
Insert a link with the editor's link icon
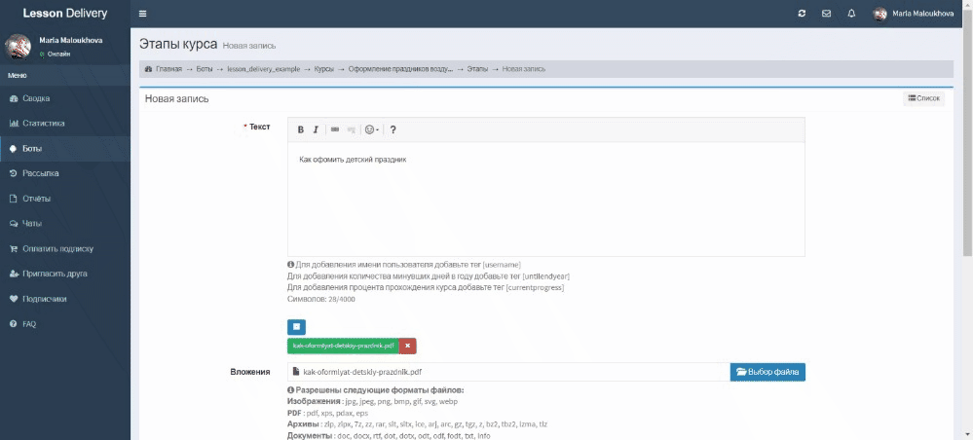point(335,129)
